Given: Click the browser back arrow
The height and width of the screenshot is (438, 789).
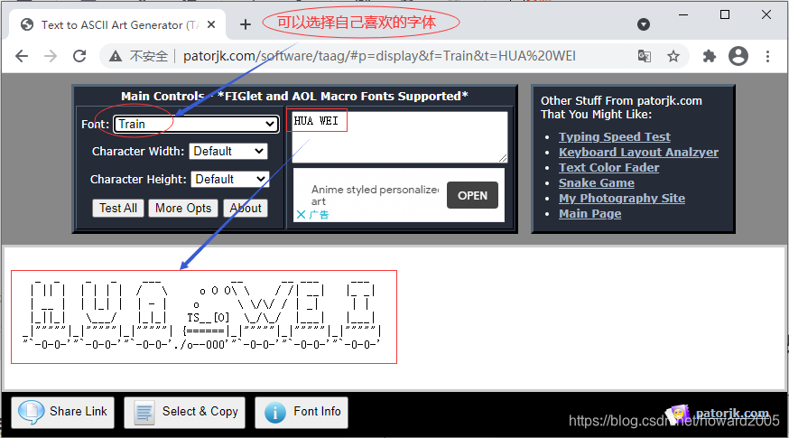Looking at the screenshot, I should (x=22, y=56).
